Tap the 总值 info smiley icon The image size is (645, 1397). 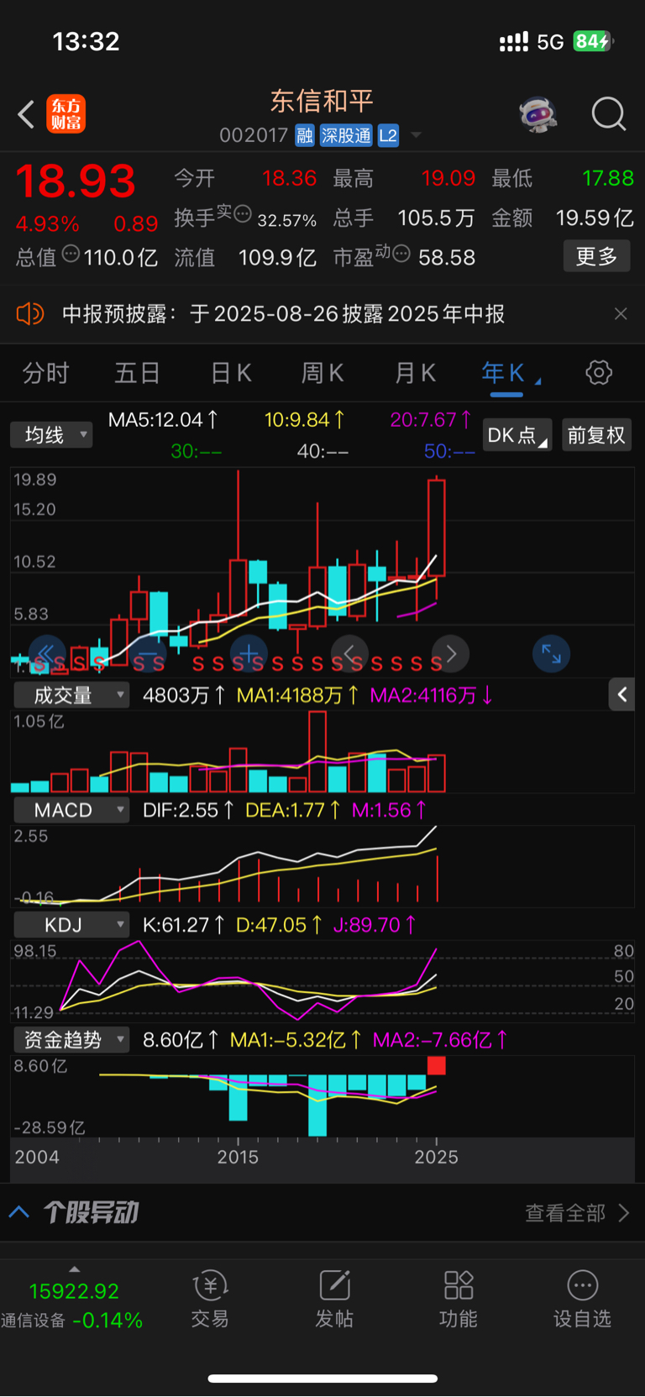click(x=71, y=253)
